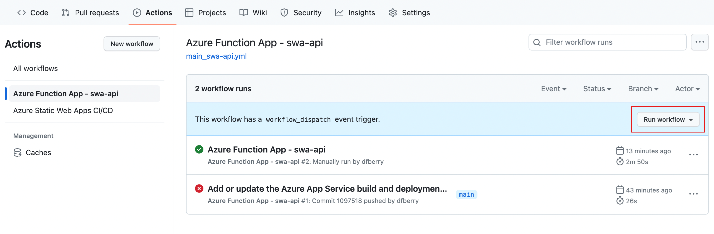This screenshot has width=714, height=234.
Task: Click stopwatch icon next to 26s
Action: point(620,201)
